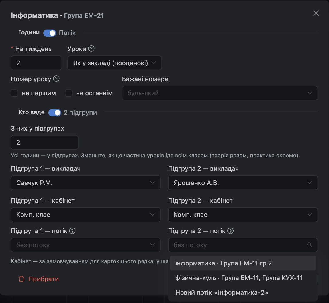
Task: Click the help icon beside Номер уроку
Action: [56, 79]
